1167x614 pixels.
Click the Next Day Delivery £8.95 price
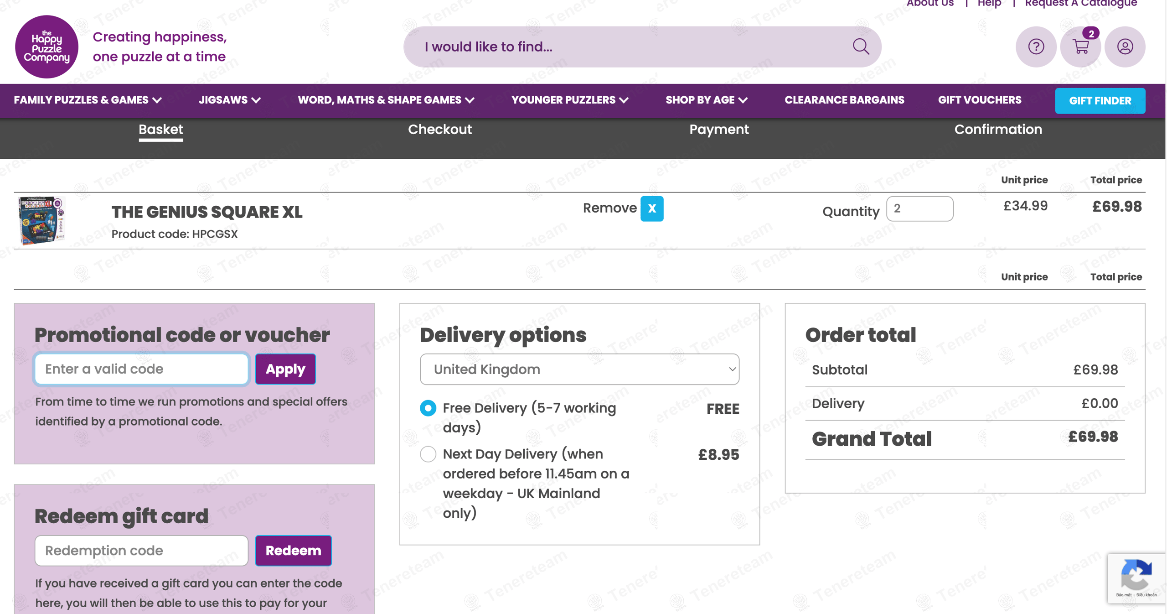coord(718,455)
